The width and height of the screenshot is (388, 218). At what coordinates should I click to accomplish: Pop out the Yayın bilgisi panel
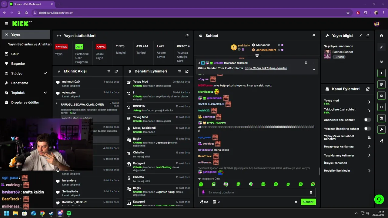[368, 36]
